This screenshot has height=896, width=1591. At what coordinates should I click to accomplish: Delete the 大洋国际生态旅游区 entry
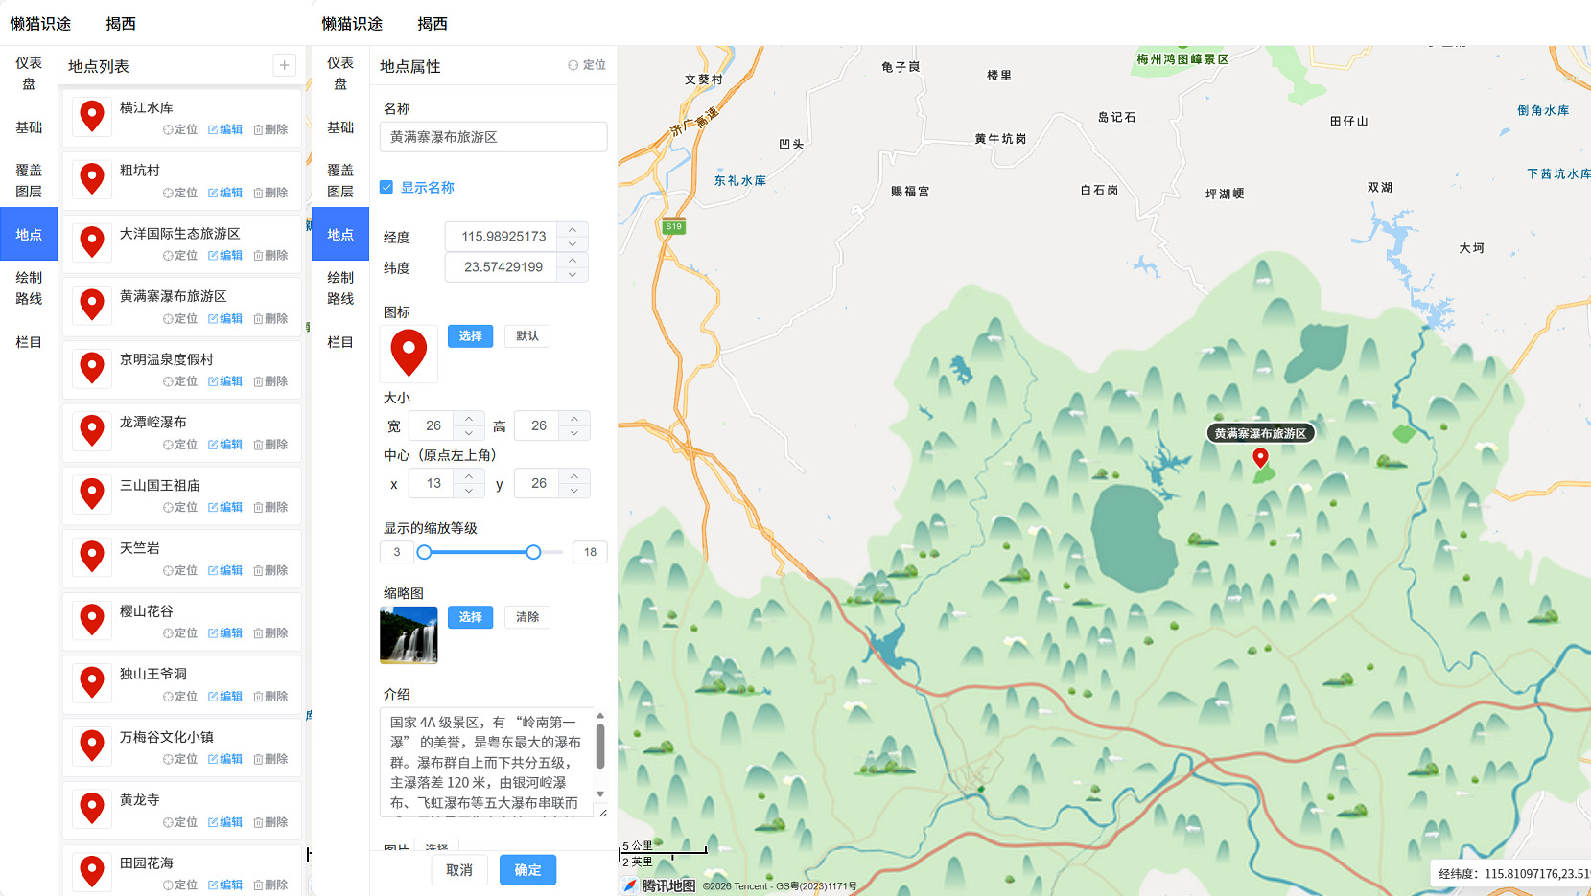(270, 256)
